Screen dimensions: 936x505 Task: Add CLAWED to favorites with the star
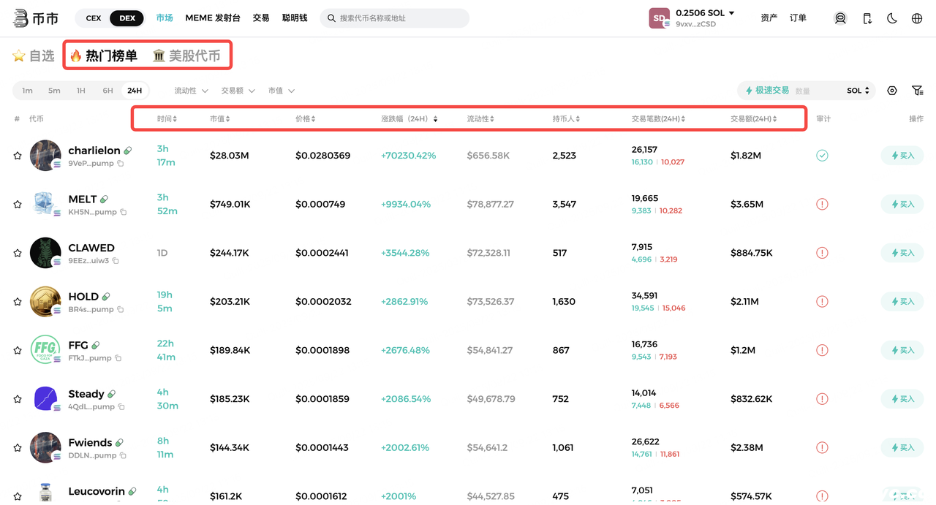[x=18, y=253]
